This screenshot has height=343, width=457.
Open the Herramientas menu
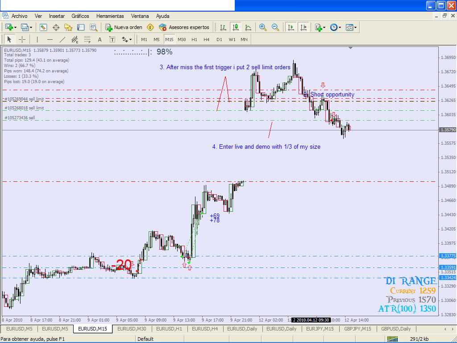[x=110, y=16]
